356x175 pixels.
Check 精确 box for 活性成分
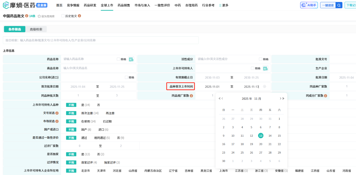[x=261, y=59]
